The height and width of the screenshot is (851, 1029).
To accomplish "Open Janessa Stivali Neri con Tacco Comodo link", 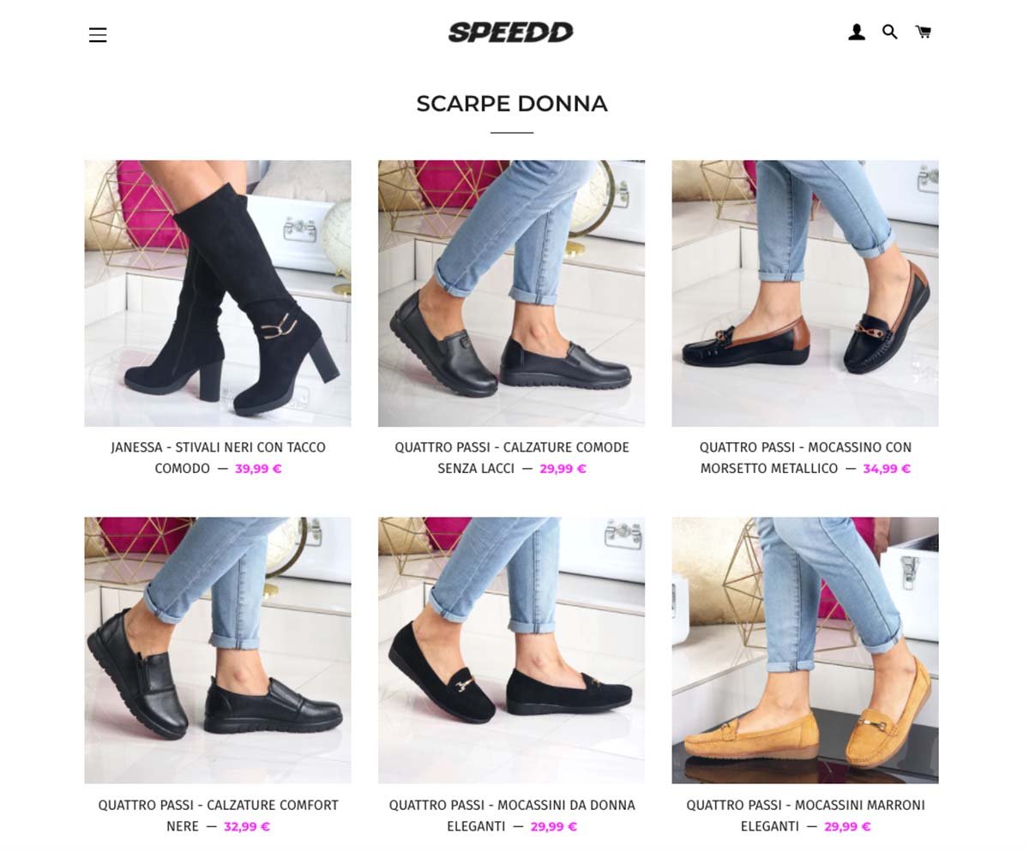I will point(218,458).
